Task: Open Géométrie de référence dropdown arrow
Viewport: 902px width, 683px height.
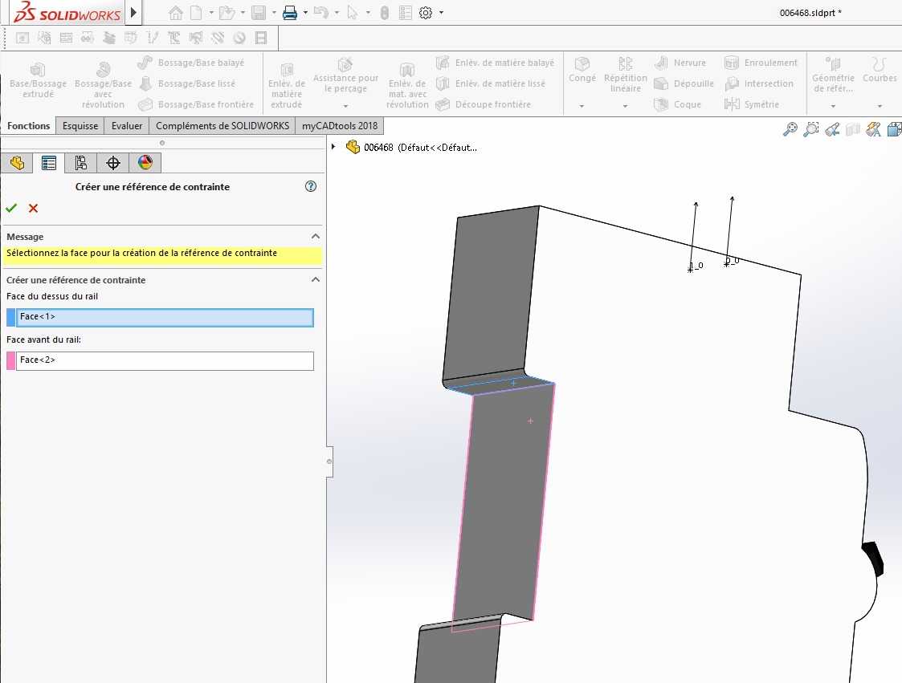Action: click(x=833, y=107)
